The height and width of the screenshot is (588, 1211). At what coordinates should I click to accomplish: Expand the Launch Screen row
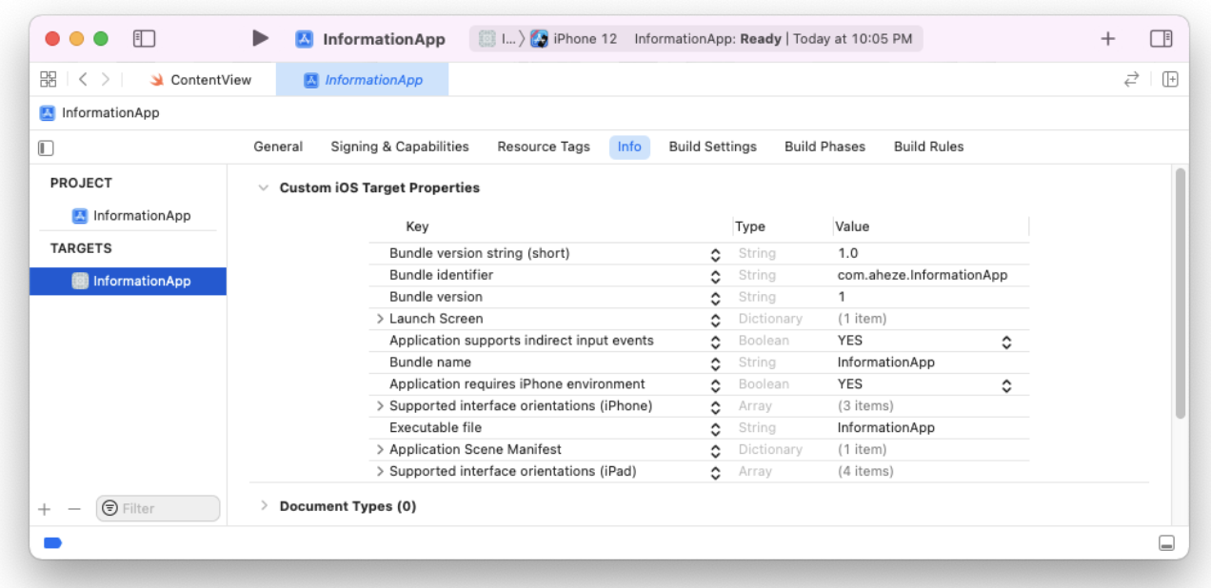point(381,319)
